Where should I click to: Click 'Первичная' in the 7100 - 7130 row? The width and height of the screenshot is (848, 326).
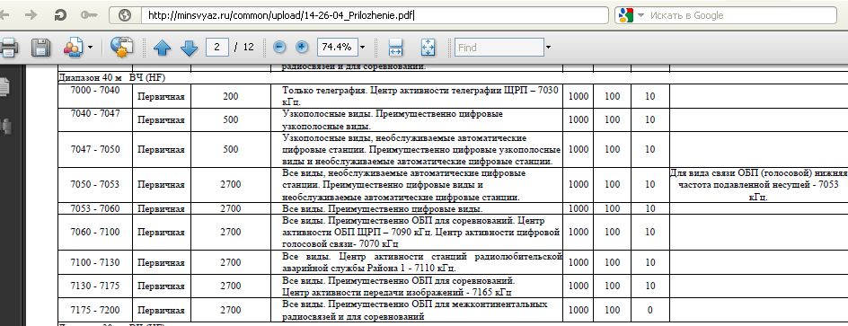point(161,263)
